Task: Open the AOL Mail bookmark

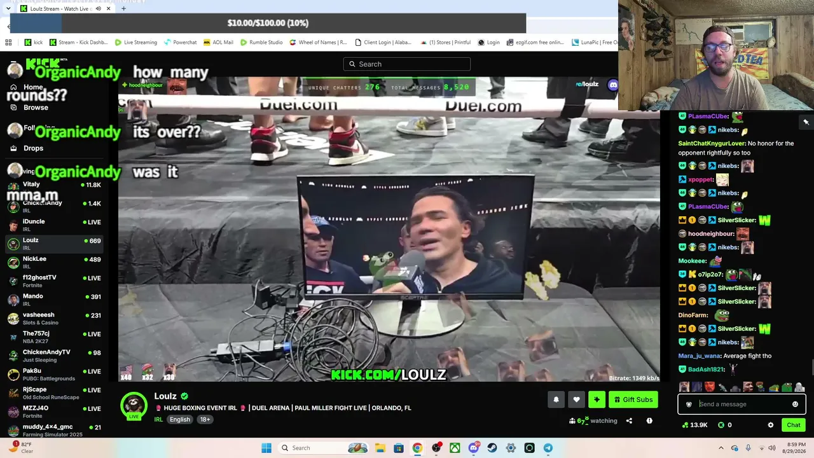Action: tap(218, 43)
